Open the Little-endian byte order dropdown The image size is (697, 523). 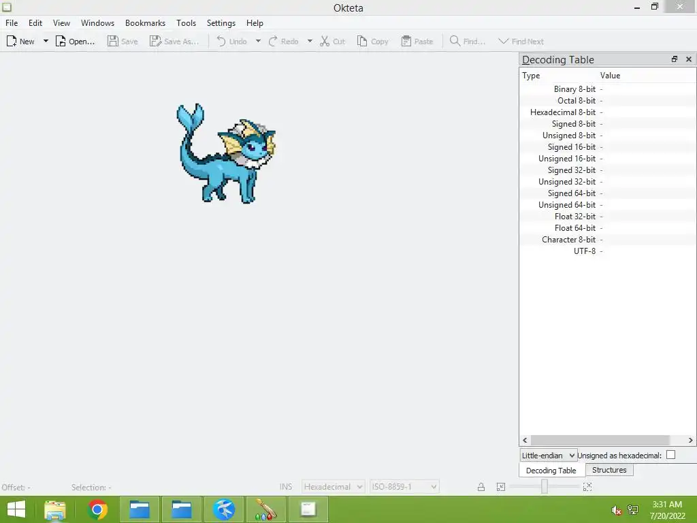(x=549, y=456)
